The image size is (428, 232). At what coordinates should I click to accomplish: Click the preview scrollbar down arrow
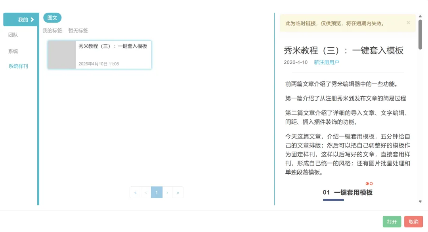(420, 201)
